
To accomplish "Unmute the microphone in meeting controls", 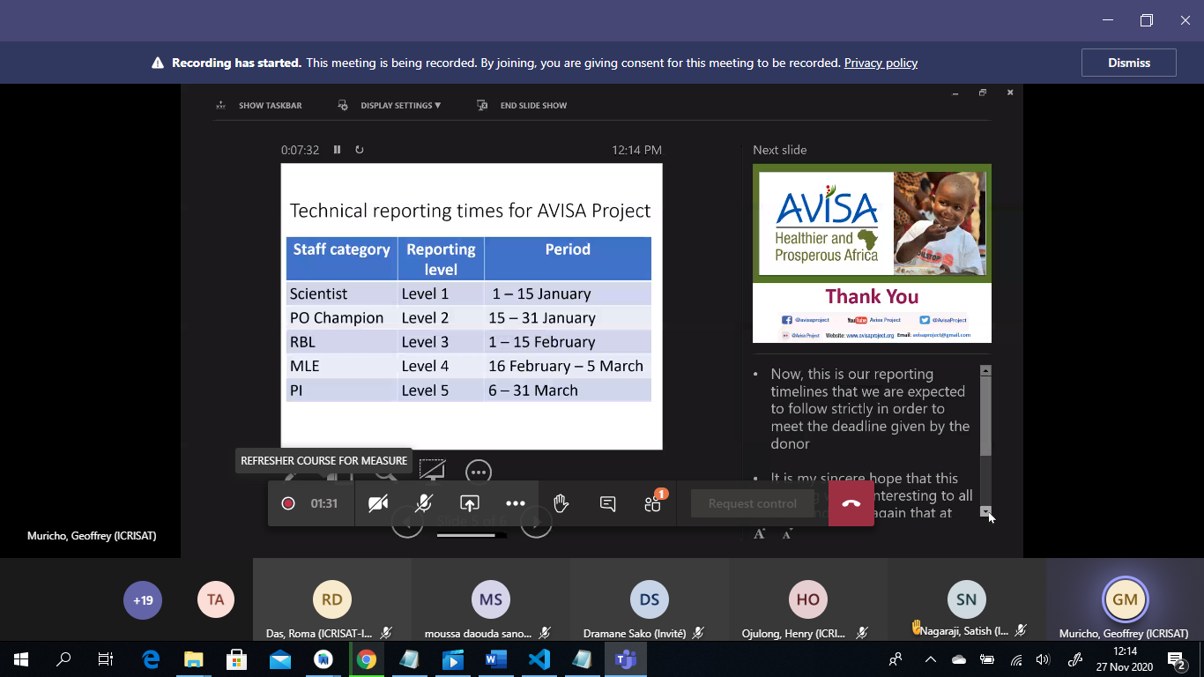I will pyautogui.click(x=424, y=503).
